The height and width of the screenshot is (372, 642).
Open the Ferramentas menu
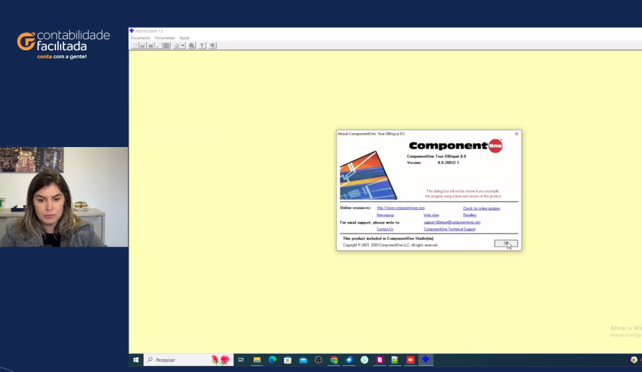pyautogui.click(x=165, y=38)
